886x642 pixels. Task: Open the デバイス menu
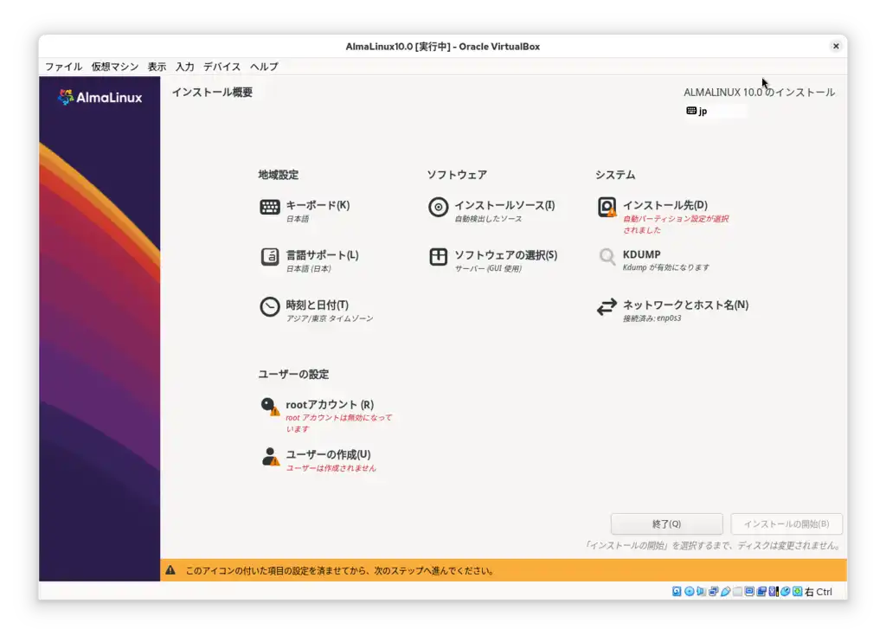click(x=221, y=67)
